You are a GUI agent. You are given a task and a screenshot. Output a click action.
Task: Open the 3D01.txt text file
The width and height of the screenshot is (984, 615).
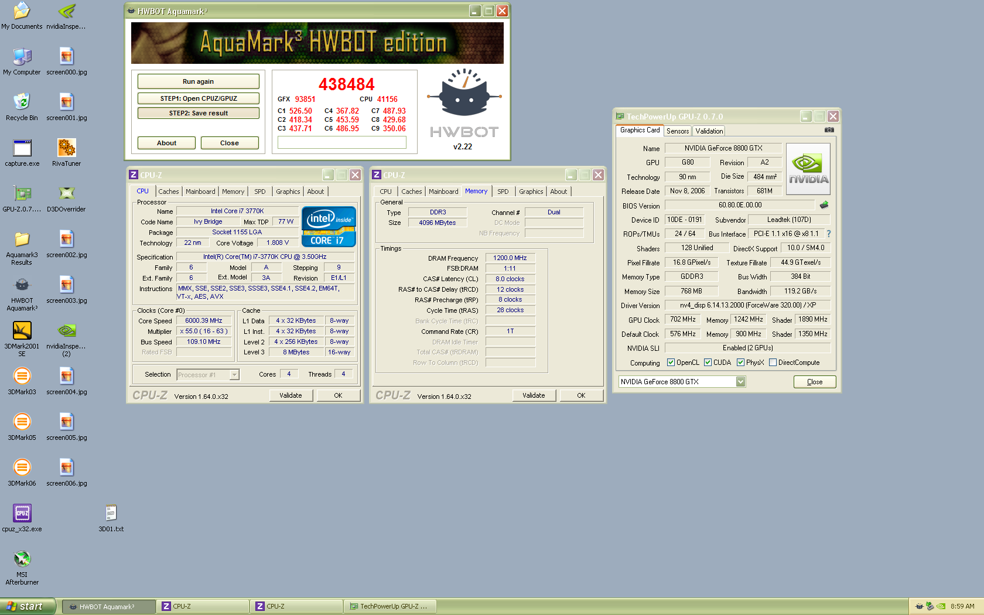click(x=111, y=518)
